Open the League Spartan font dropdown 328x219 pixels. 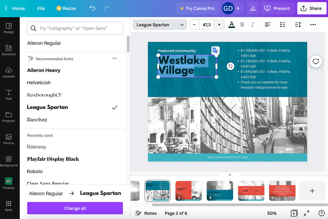(x=160, y=25)
